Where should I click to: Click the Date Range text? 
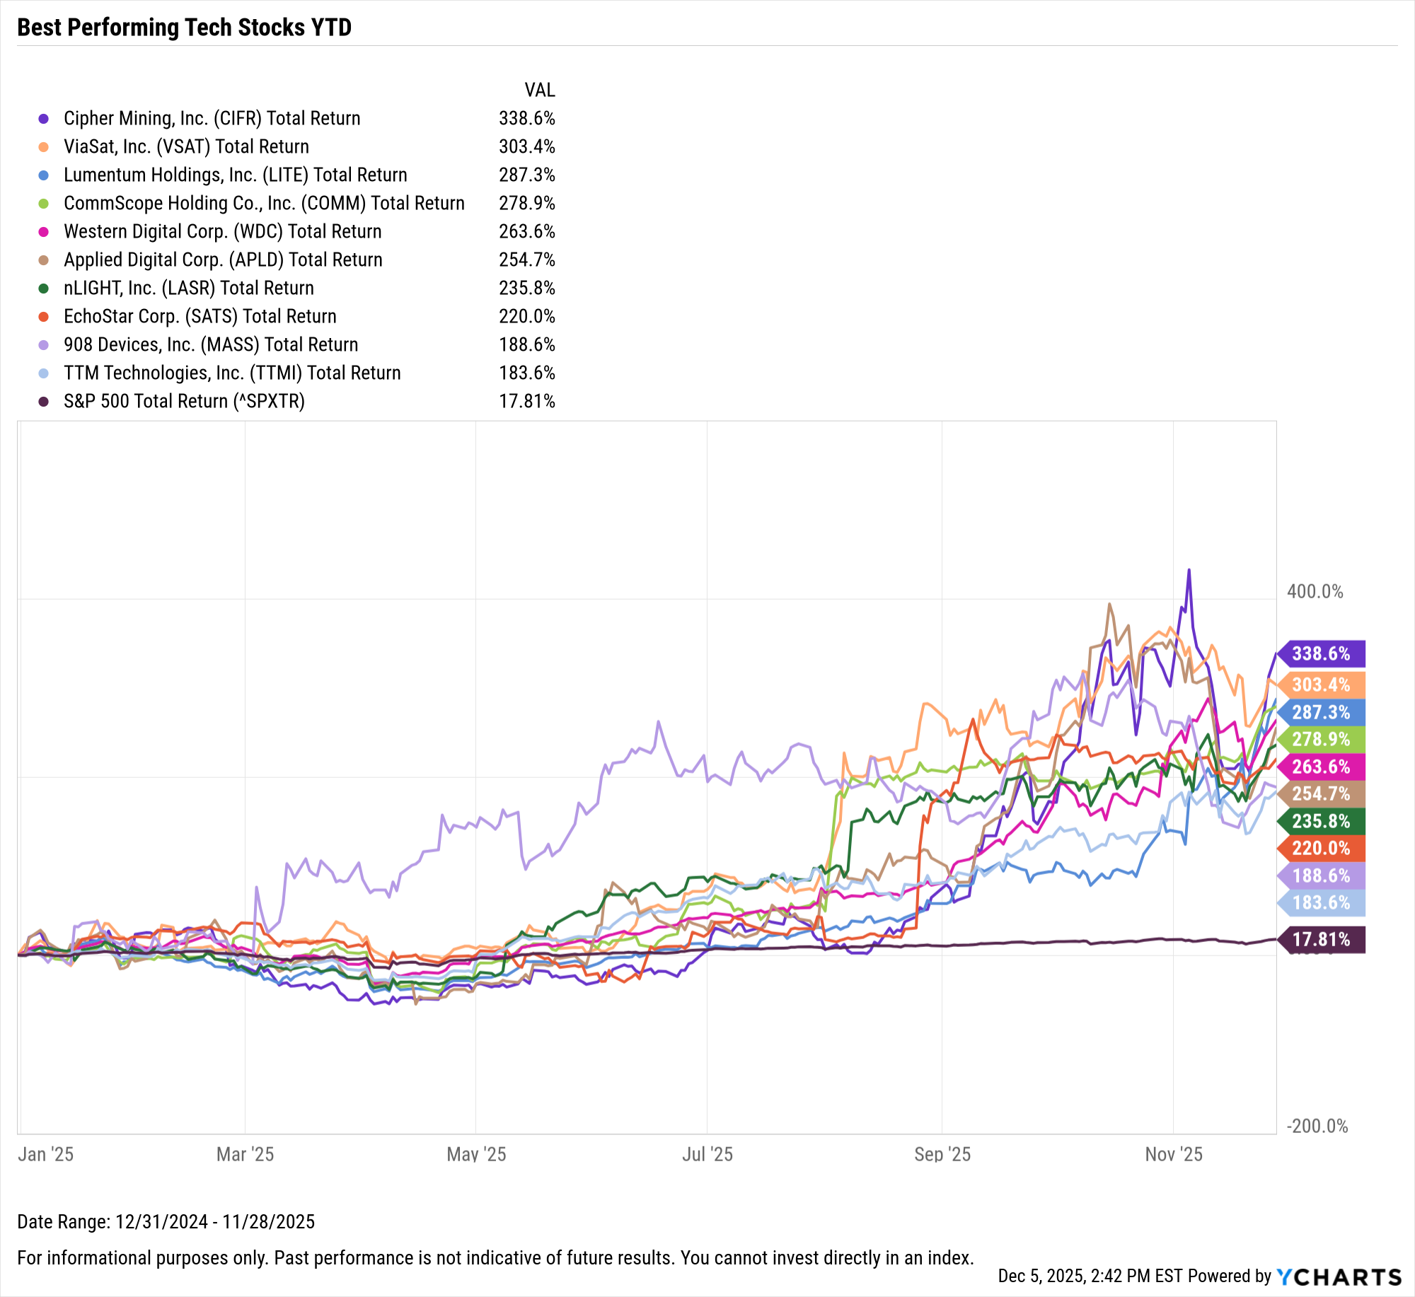(166, 1221)
